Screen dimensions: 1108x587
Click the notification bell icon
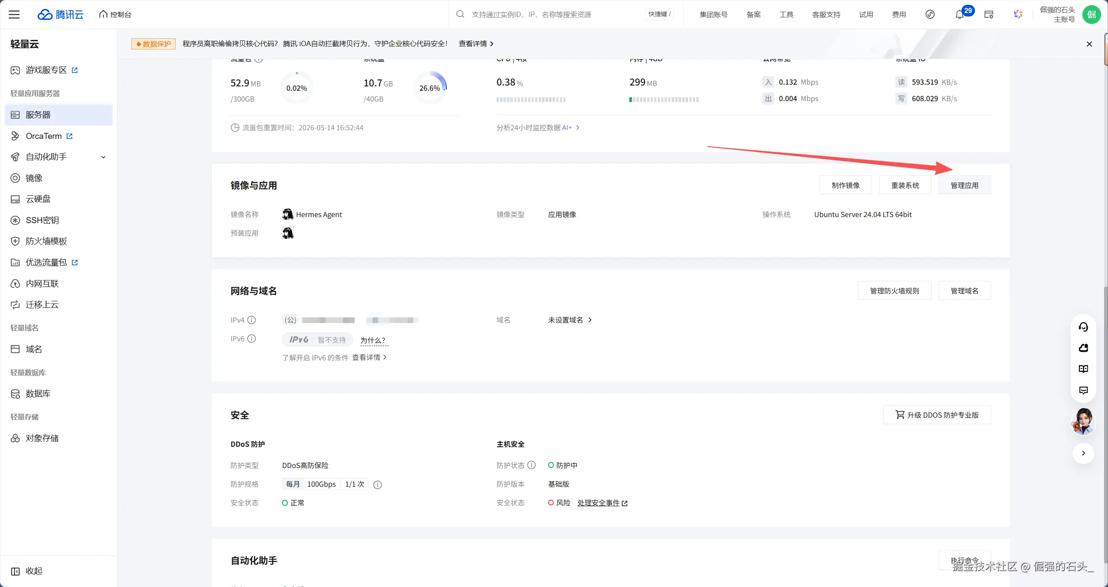pyautogui.click(x=959, y=15)
